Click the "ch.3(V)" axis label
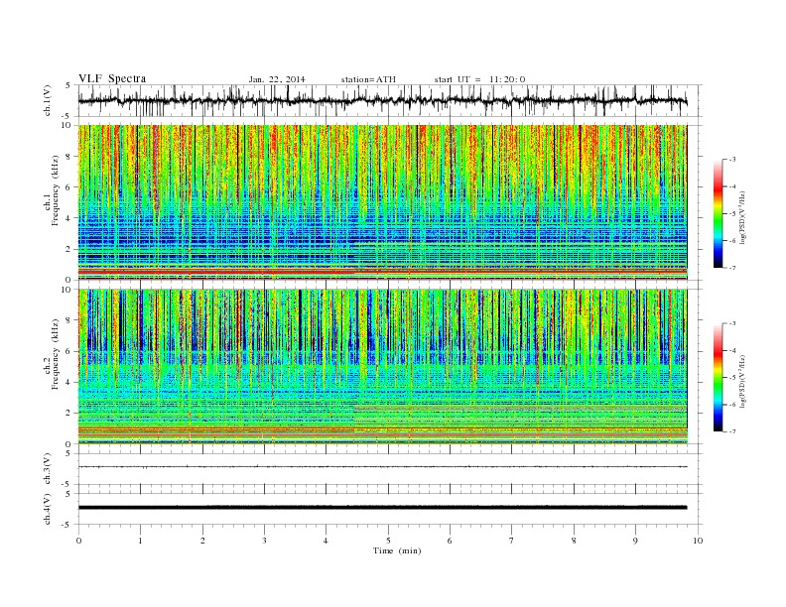The width and height of the screenshot is (786, 607). 48,469
